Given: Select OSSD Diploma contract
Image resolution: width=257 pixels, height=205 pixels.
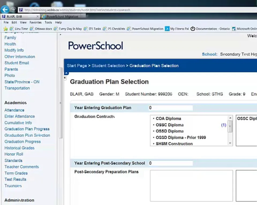Looking at the screenshot, I should (170, 131).
